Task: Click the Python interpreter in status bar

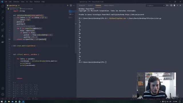Action: [24, 99]
